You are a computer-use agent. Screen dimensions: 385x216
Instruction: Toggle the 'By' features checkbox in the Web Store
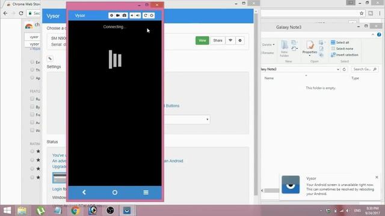(x=32, y=107)
